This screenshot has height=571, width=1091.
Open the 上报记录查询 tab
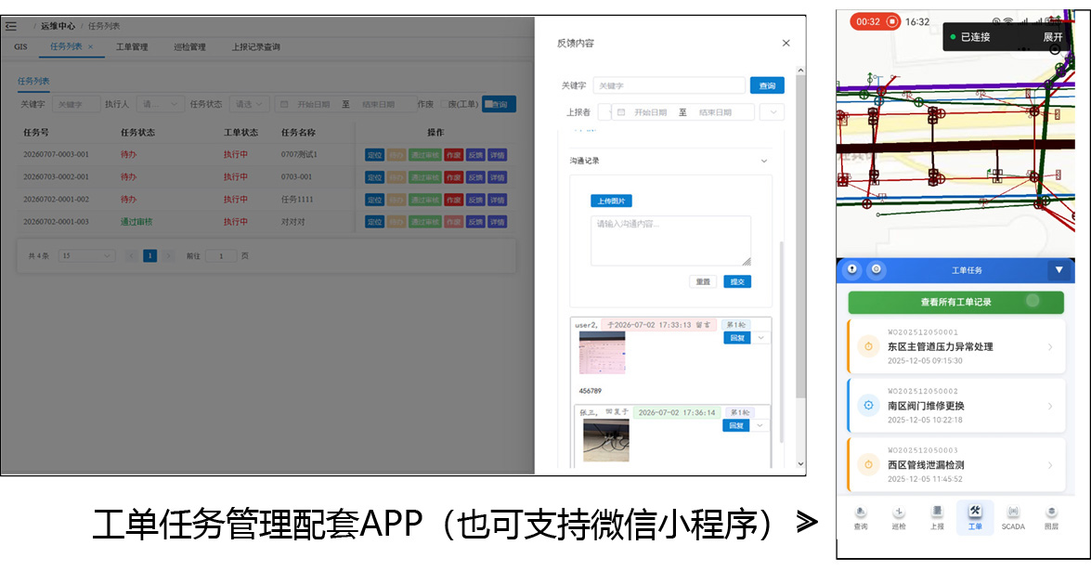click(x=255, y=46)
